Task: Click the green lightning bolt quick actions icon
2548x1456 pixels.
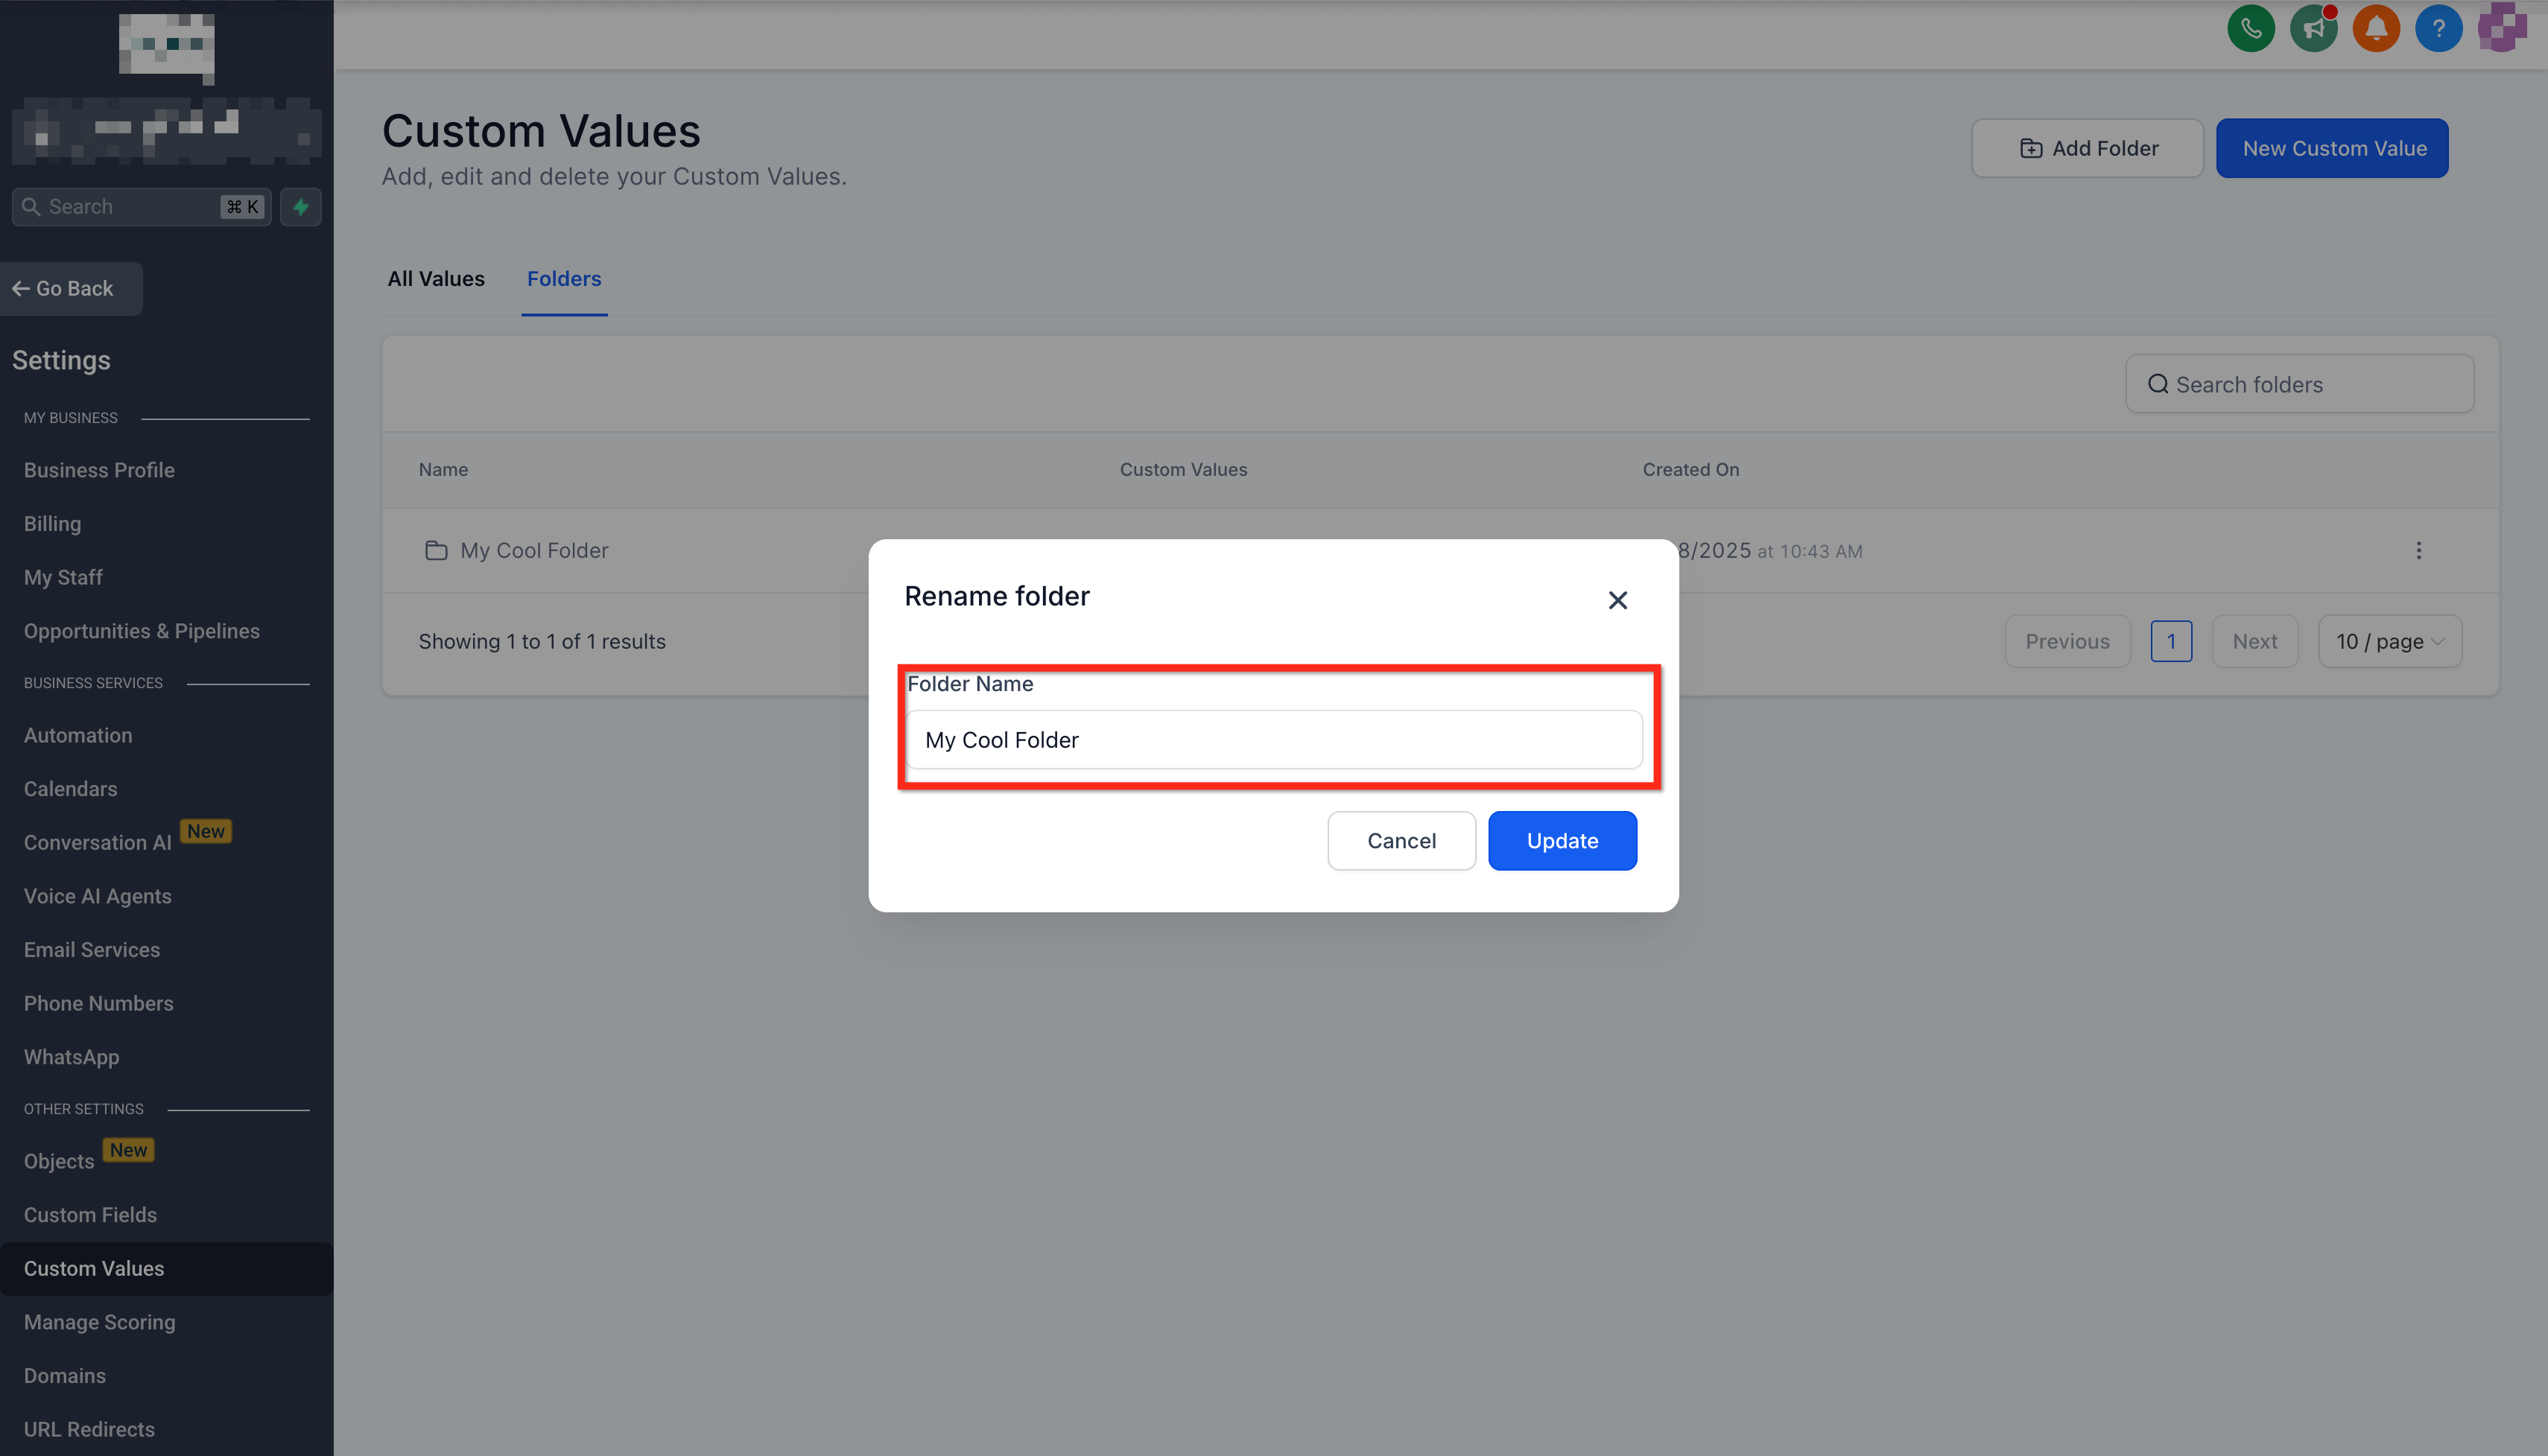Action: click(300, 207)
